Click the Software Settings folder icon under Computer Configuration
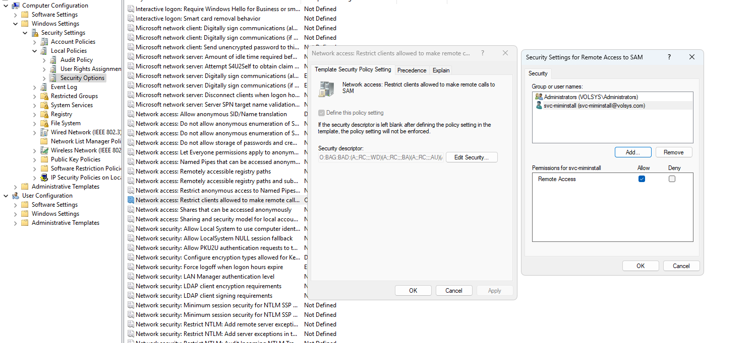755x343 pixels. pyautogui.click(x=25, y=15)
